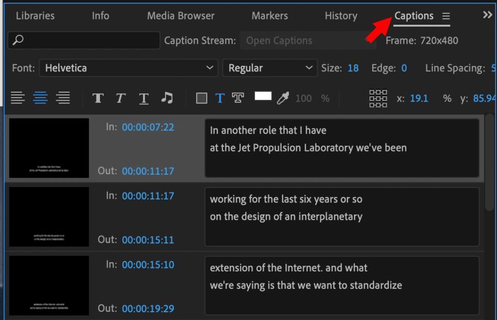Click the In timecode 00:00:11:17

148,196
